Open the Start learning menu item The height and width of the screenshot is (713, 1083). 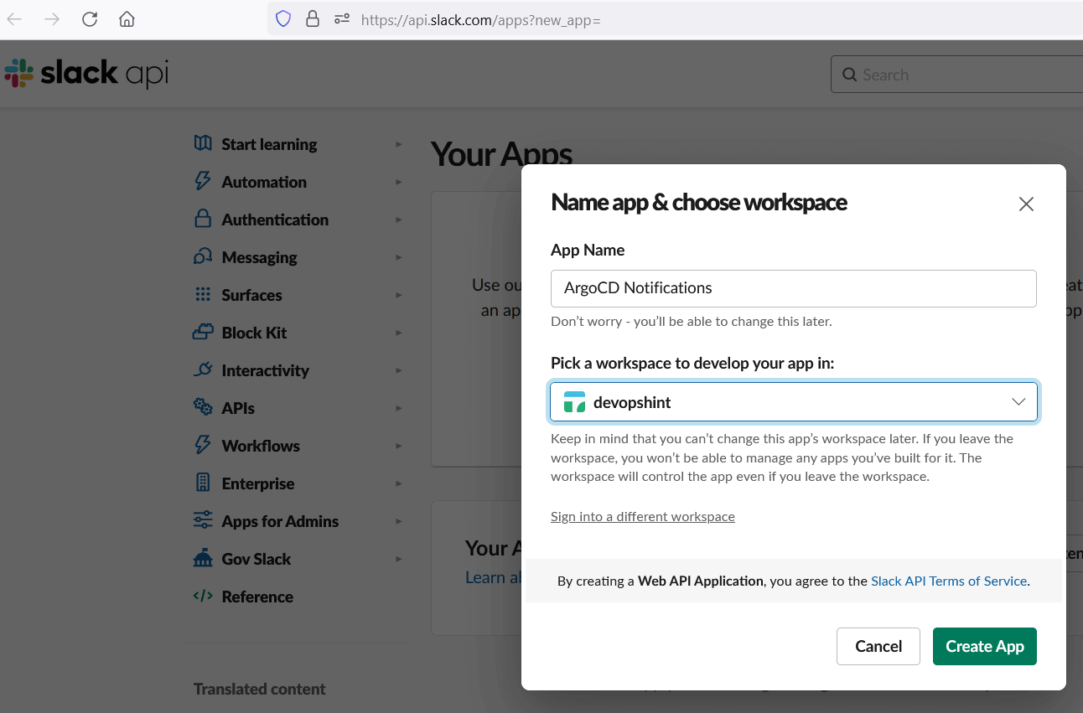click(x=268, y=144)
